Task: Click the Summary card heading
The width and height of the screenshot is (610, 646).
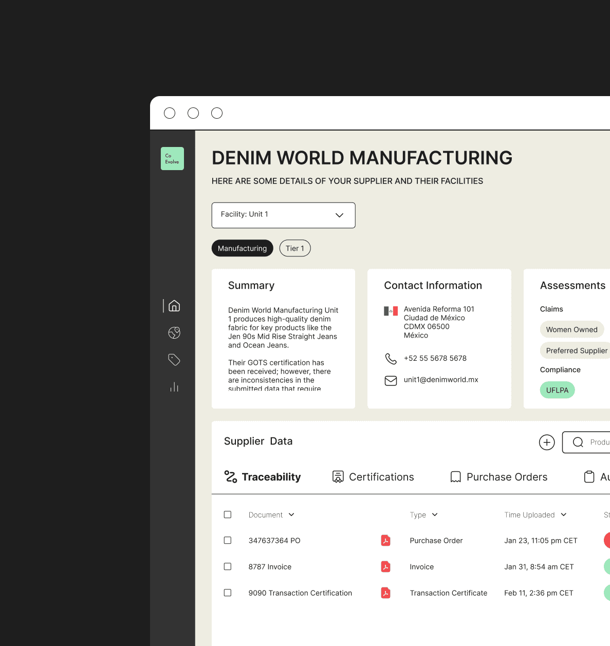Action: [x=251, y=285]
